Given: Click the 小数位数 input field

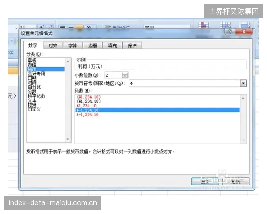Looking at the screenshot, I should [113, 75].
